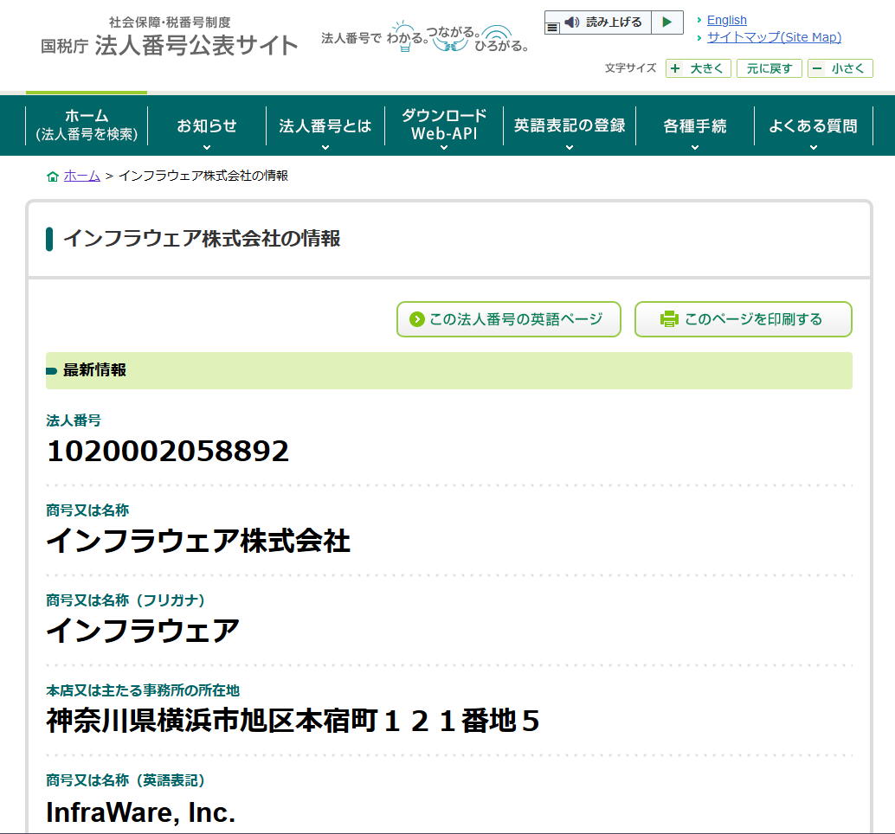
Task: Click the 法人番号 field label
Action: 74,420
